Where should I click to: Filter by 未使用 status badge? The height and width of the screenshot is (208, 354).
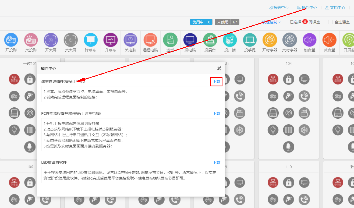click(x=227, y=22)
